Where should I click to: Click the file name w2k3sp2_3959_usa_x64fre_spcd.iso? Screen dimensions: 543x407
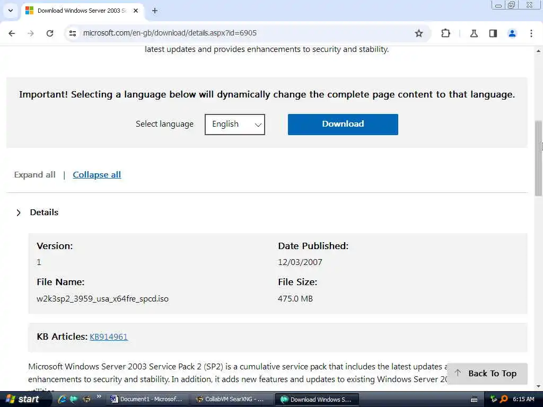pyautogui.click(x=102, y=299)
